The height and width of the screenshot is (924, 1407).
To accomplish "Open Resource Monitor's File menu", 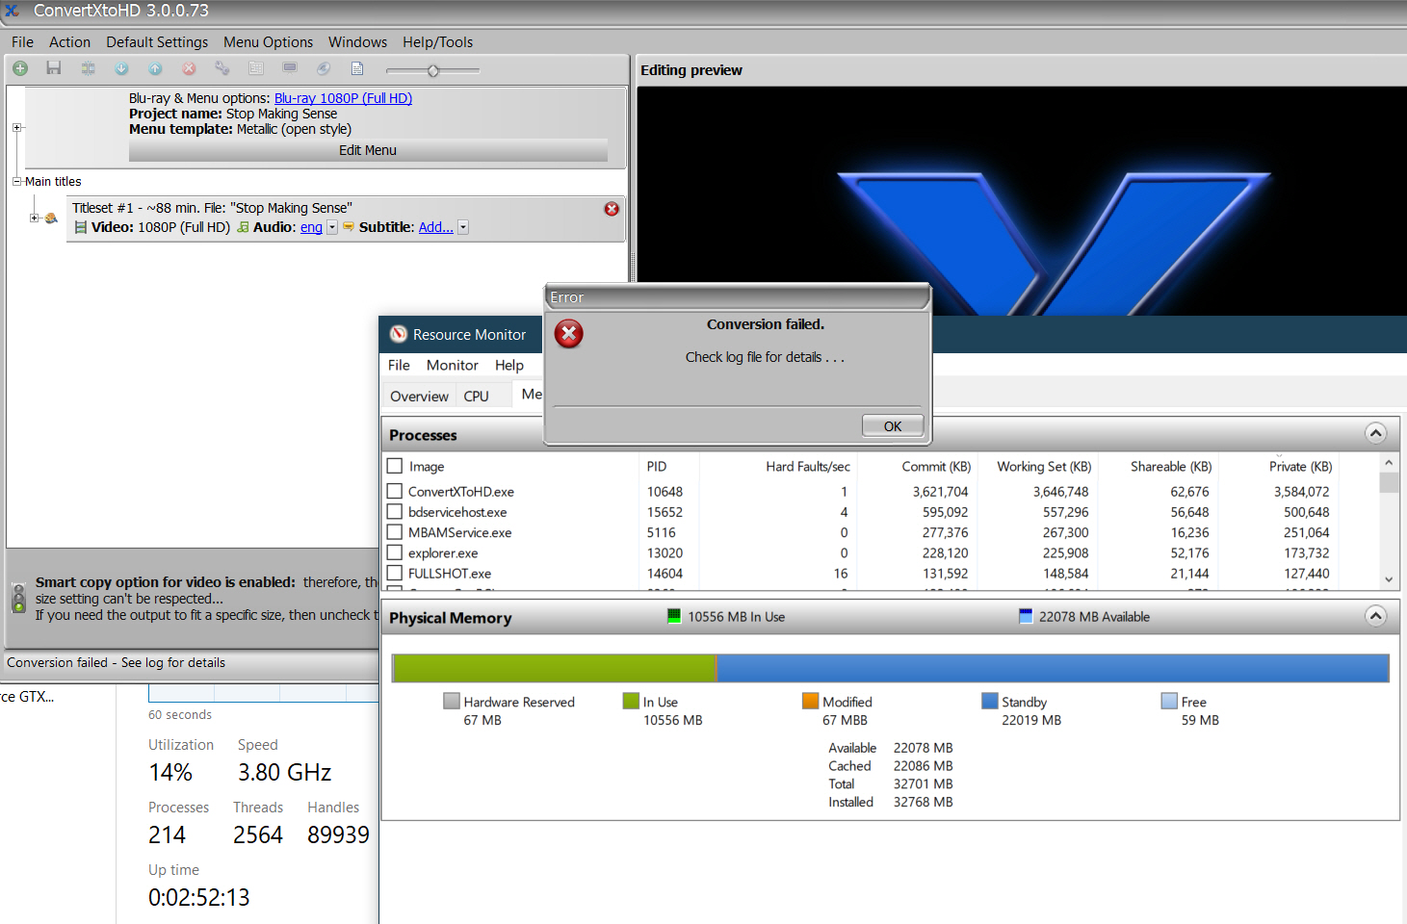I will pyautogui.click(x=399, y=366).
